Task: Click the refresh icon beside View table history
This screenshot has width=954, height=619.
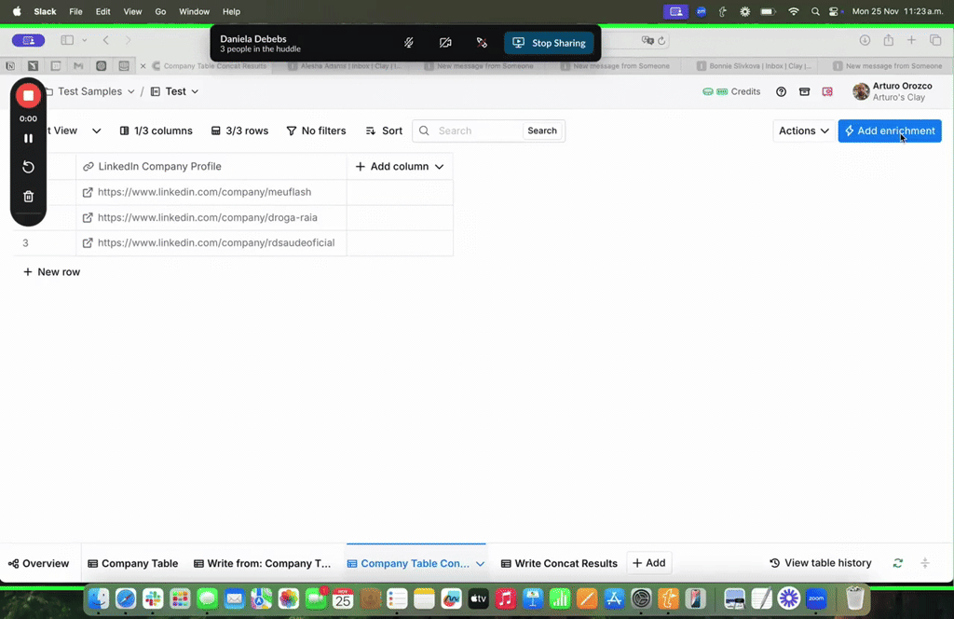Action: point(897,563)
